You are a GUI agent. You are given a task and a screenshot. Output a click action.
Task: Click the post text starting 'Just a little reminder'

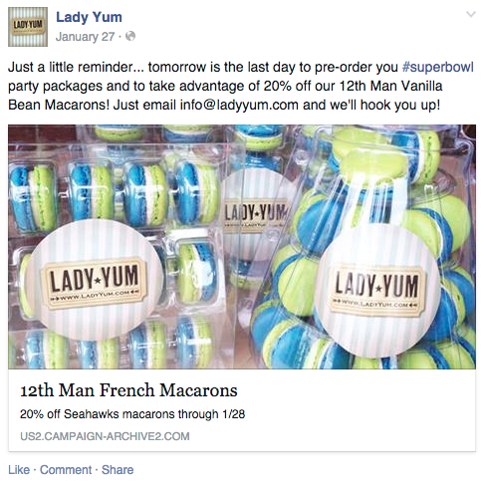click(241, 86)
